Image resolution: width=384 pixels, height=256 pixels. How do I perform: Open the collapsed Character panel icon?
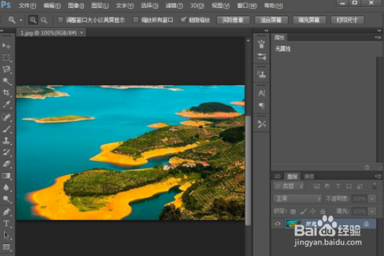(262, 93)
